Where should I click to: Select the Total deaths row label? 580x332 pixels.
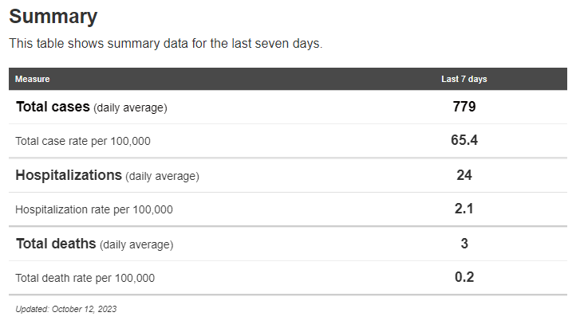56,244
